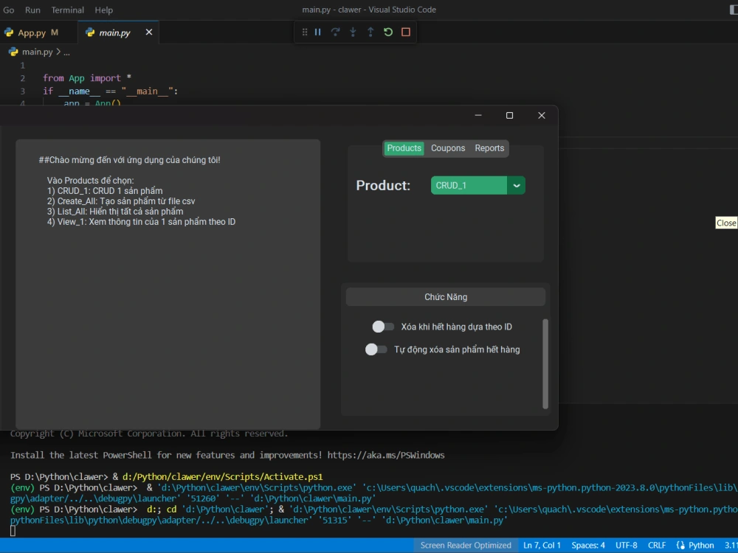Maximize the app window
The width and height of the screenshot is (738, 553).
509,115
